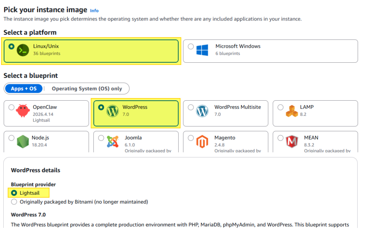Viewport: 382px width, 229px height.
Task: Click the Joomla logo icon
Action: pos(113,142)
